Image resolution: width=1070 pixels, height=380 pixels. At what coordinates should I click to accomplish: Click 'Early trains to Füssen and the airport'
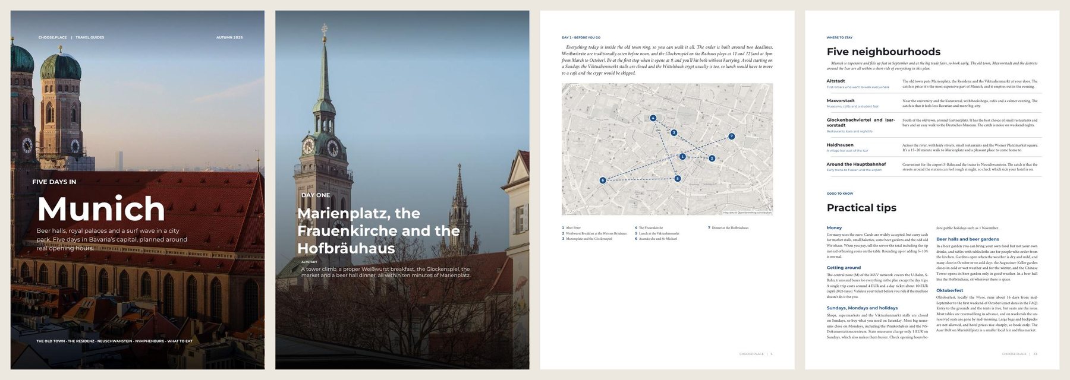click(x=854, y=170)
